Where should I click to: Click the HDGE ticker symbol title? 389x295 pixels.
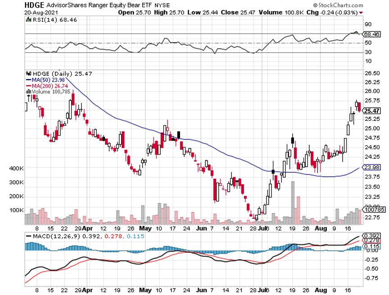[x=34, y=5]
